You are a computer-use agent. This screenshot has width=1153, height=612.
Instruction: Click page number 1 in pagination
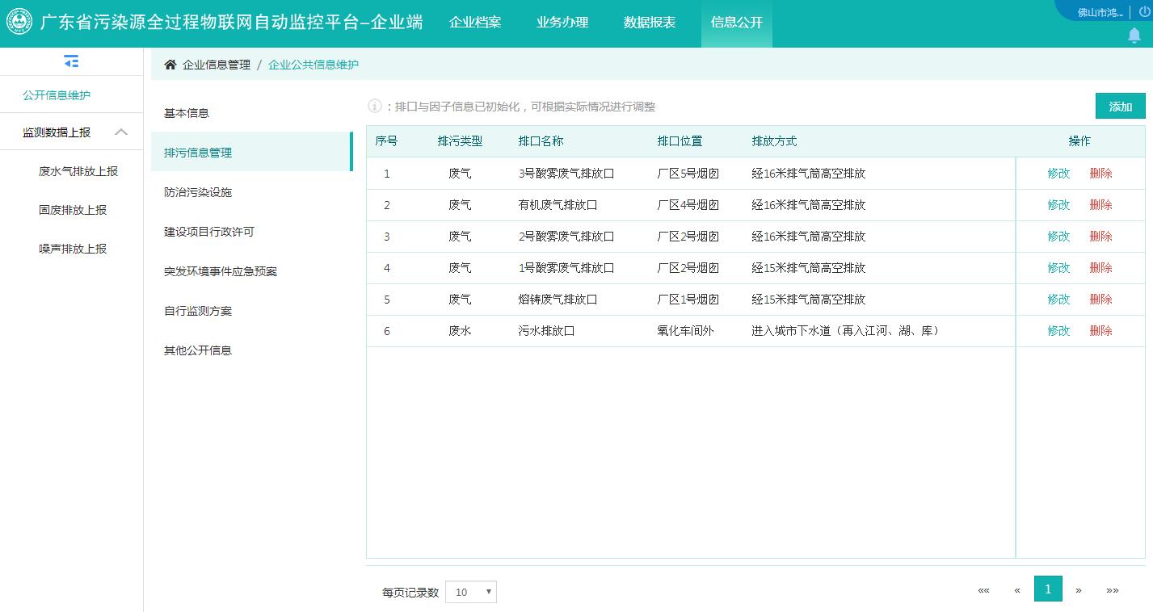pos(1048,589)
